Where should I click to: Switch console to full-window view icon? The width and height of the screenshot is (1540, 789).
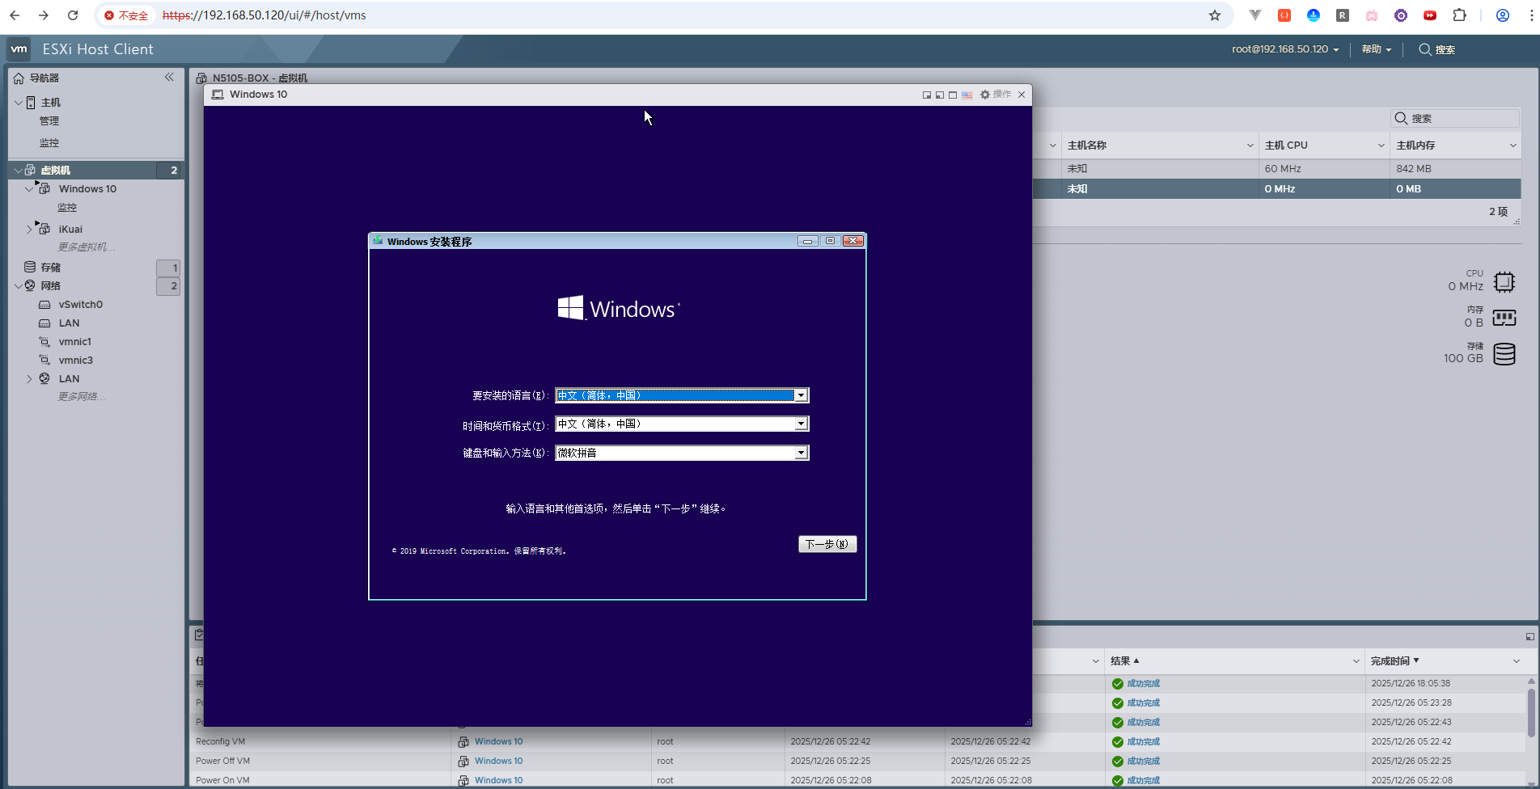pos(953,95)
